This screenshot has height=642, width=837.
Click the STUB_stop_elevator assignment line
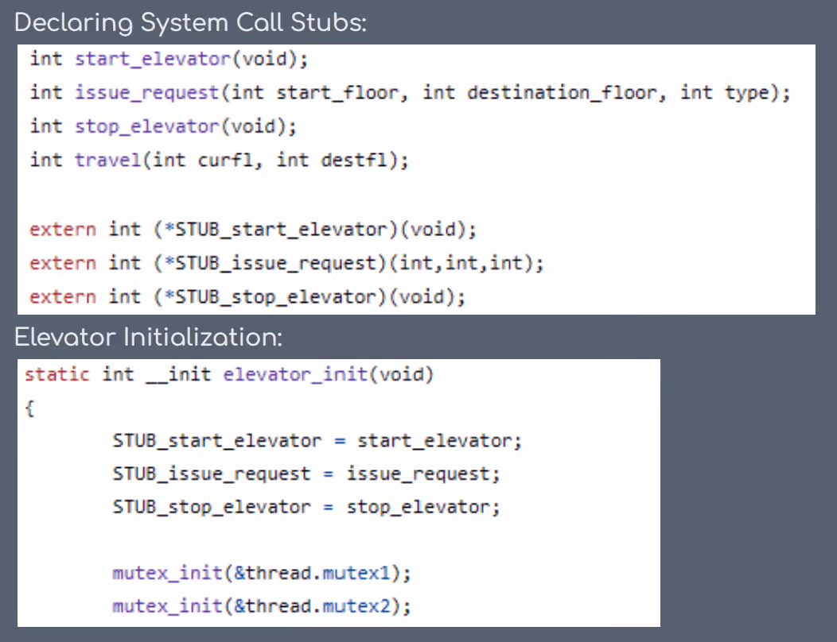tap(306, 508)
